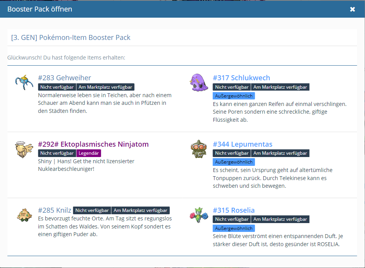This screenshot has width=365, height=268.
Task: Follow the #344 Lepumentas link
Action: pyautogui.click(x=243, y=144)
